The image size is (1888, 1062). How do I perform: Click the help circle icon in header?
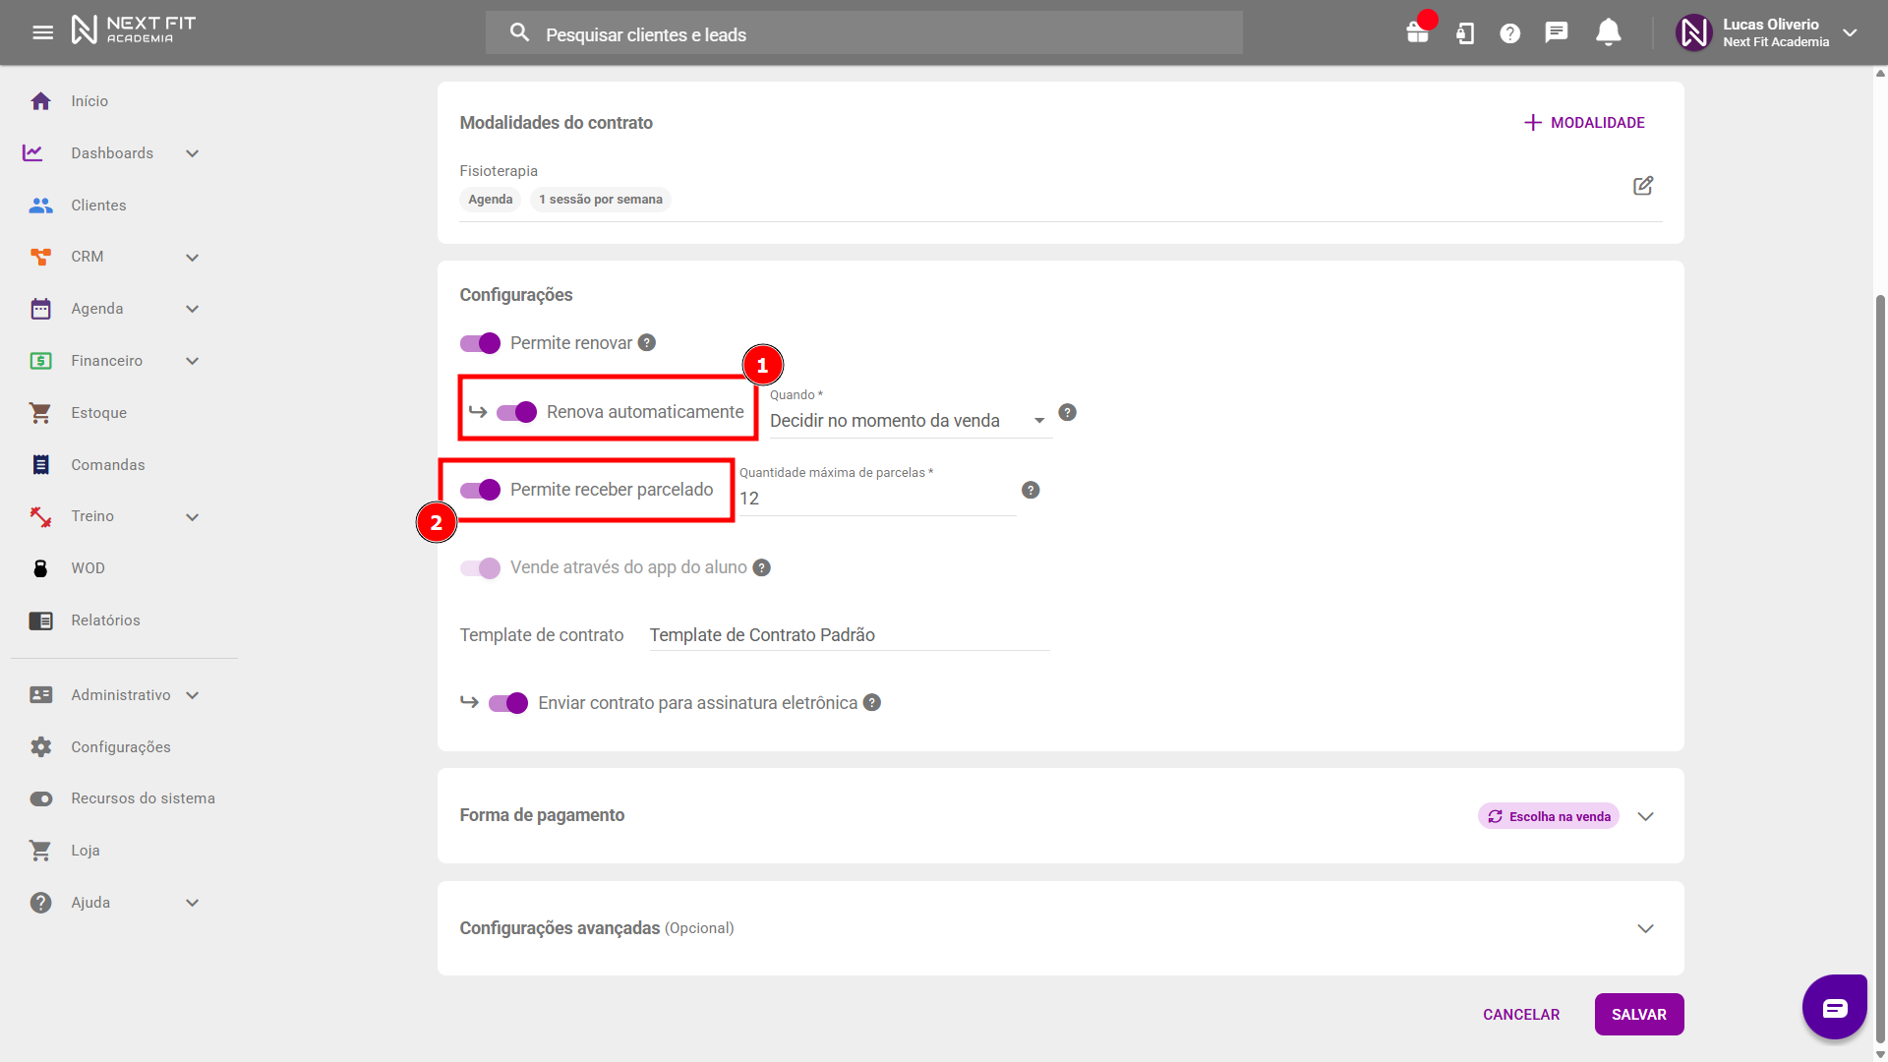(x=1509, y=33)
